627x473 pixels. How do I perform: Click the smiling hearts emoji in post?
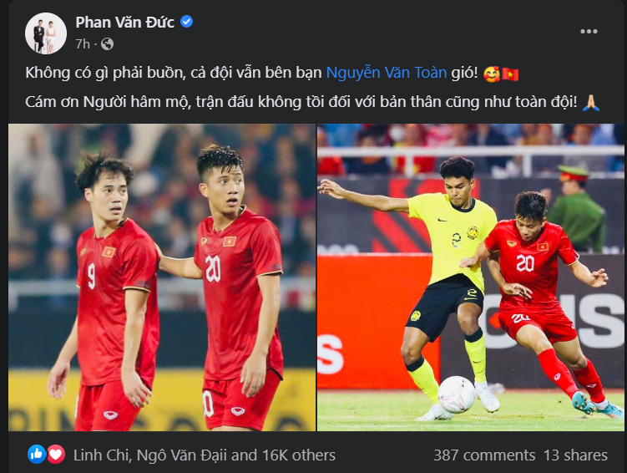pos(492,74)
